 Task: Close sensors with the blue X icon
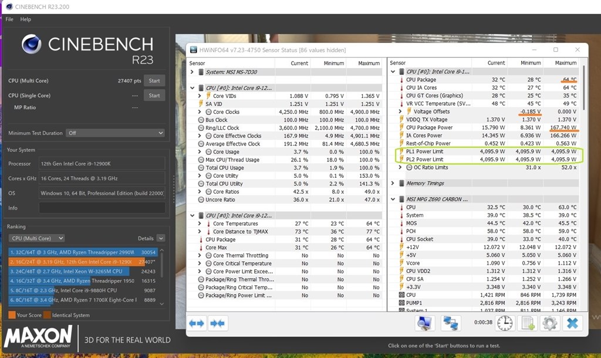(x=572, y=323)
